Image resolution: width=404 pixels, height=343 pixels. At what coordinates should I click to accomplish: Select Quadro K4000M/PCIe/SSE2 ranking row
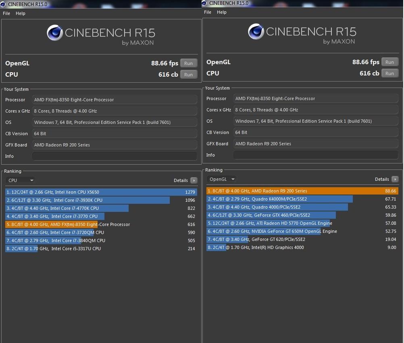(x=302, y=199)
